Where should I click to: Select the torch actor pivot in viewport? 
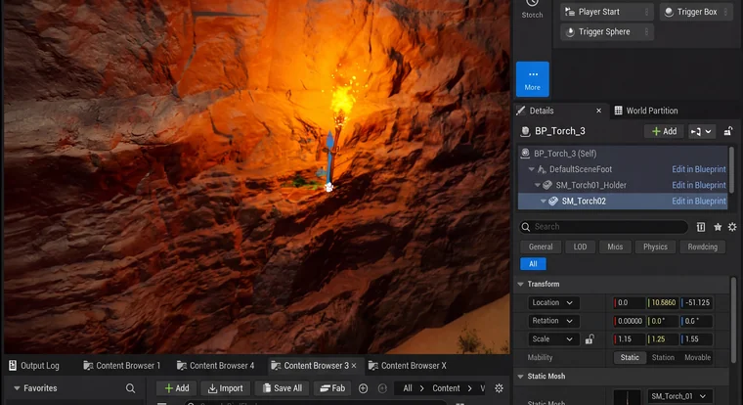click(328, 187)
